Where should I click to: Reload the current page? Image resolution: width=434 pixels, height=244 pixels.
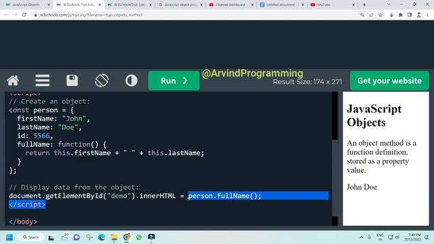point(24,15)
